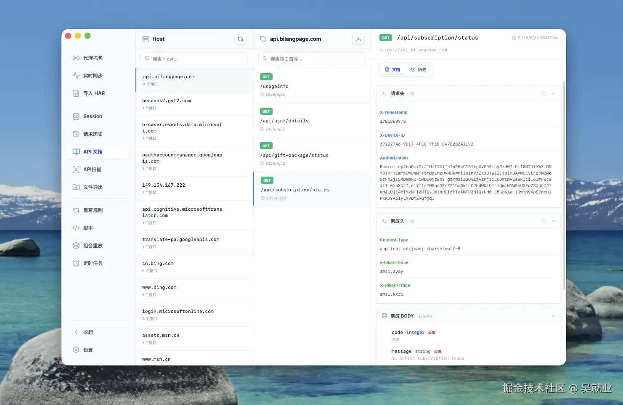The height and width of the screenshot is (405, 623).
Task: Open the /api/gift-package/status endpoint
Action: [312, 154]
